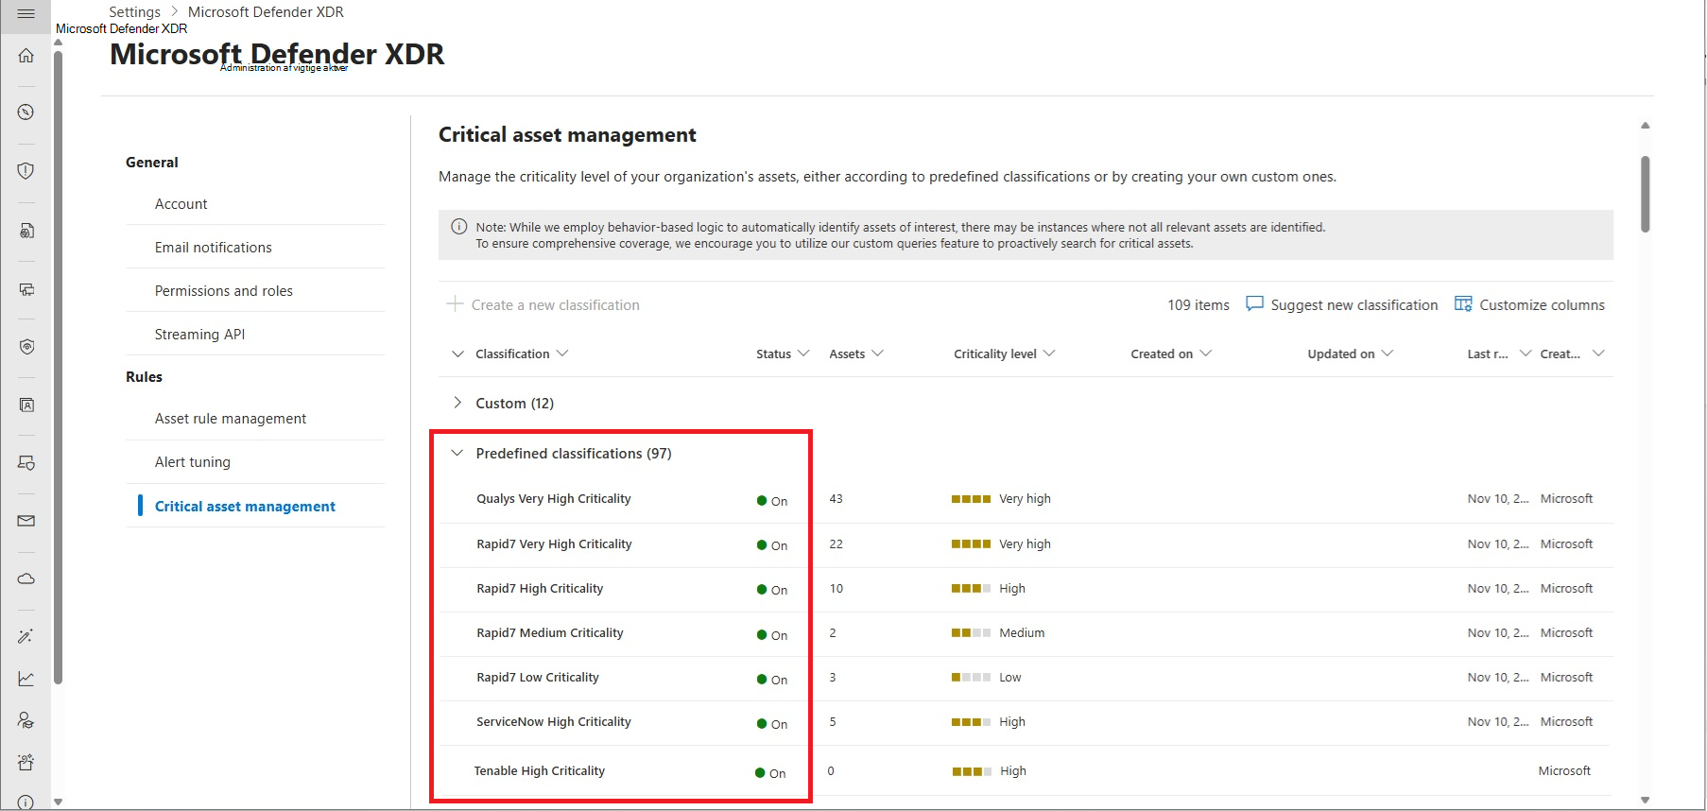Click the Qualys row assets count 43
The image size is (1707, 811).
836,498
